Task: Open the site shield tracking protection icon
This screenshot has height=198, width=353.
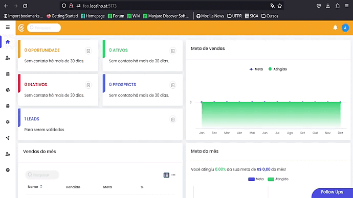Action: click(64, 6)
